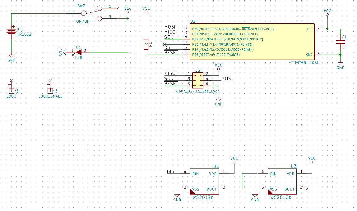Click the PB5 RESET pin name on U2
357x211 pixels.
[x=216, y=55]
